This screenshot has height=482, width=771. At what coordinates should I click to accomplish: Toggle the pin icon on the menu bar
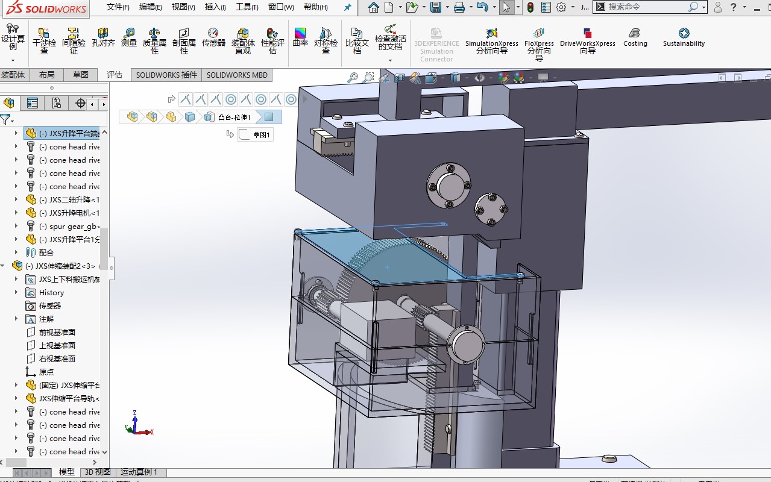(347, 7)
